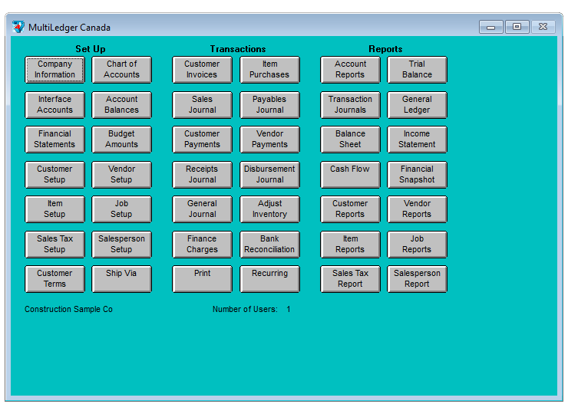
Task: Open the Cash Flow report
Action: coord(350,175)
